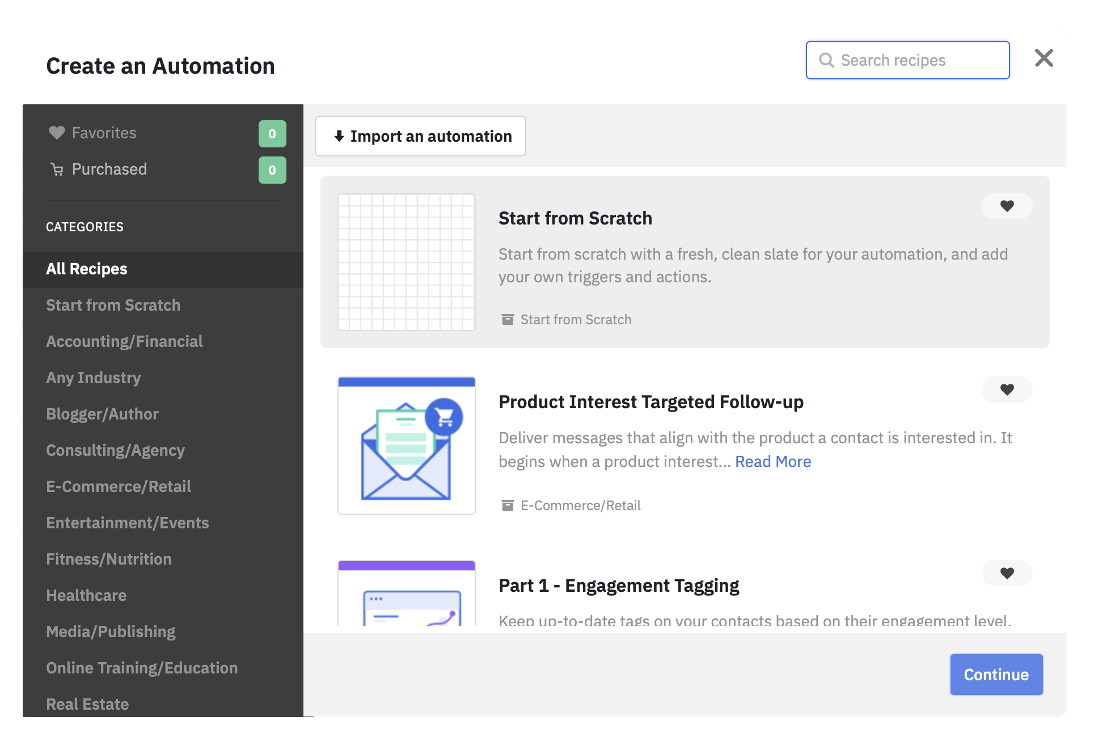Click the Start from Scratch grid thumbnail
This screenshot has width=1098, height=746.
coord(406,262)
